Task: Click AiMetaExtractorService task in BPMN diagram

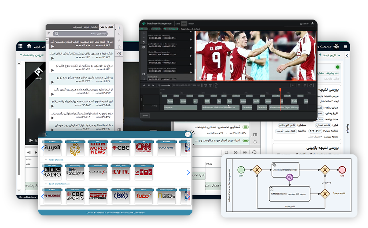Action: 285,170
